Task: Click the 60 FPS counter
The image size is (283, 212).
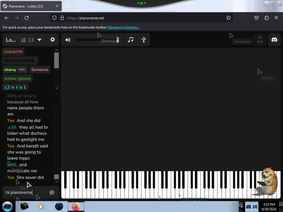Action: coord(260,40)
